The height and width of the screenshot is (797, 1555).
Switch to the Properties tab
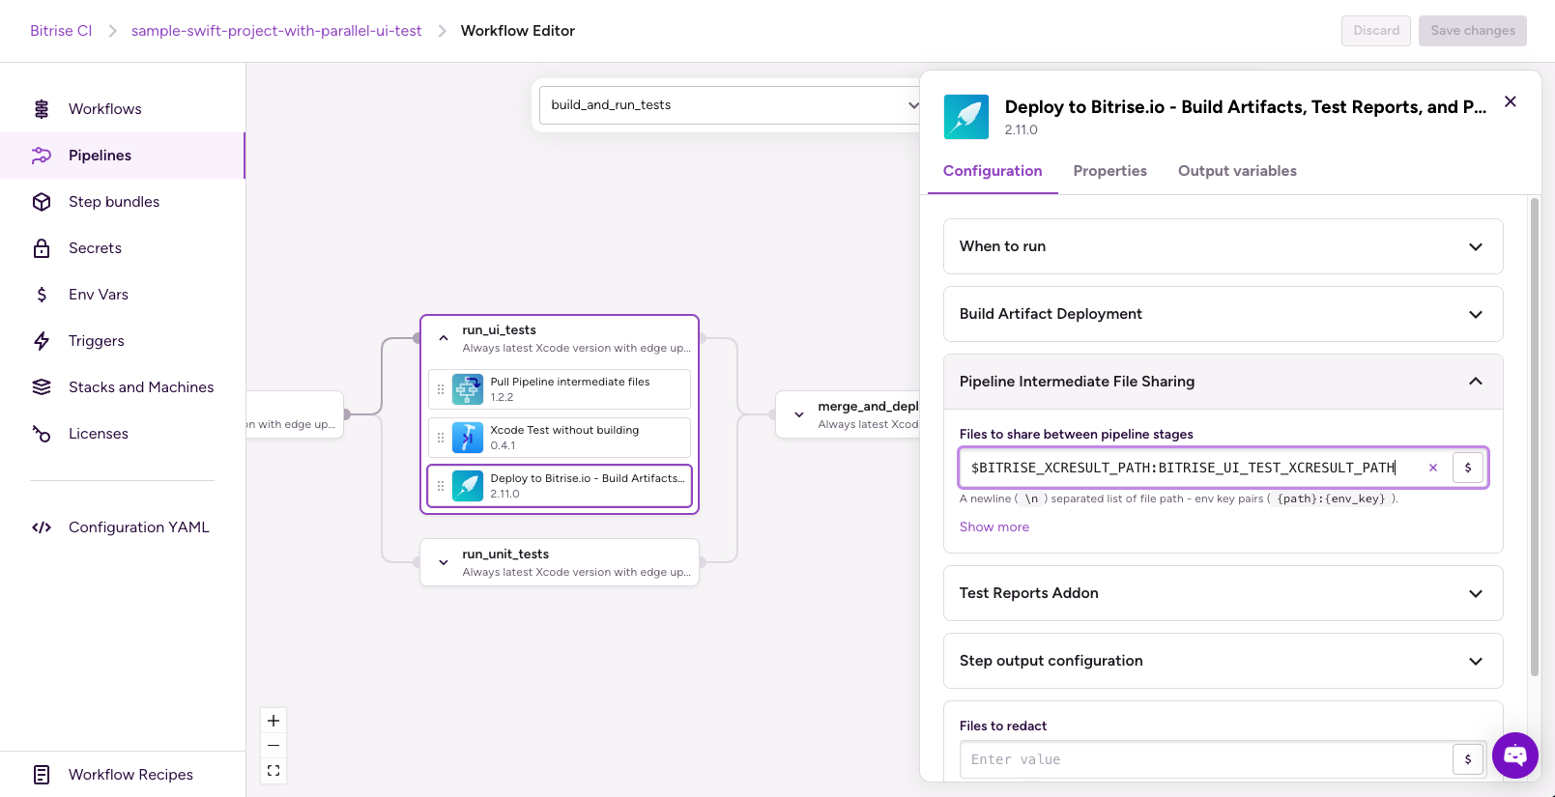[x=1110, y=171]
